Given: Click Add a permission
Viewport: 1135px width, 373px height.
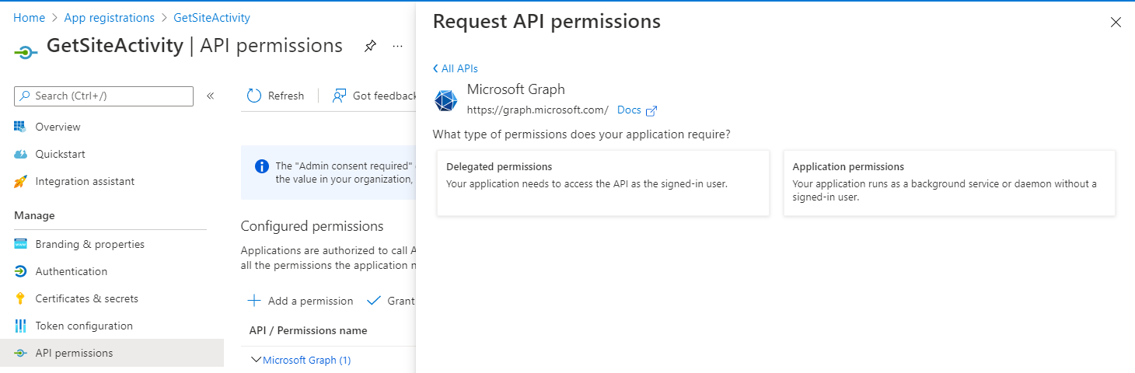Looking at the screenshot, I should [x=300, y=301].
